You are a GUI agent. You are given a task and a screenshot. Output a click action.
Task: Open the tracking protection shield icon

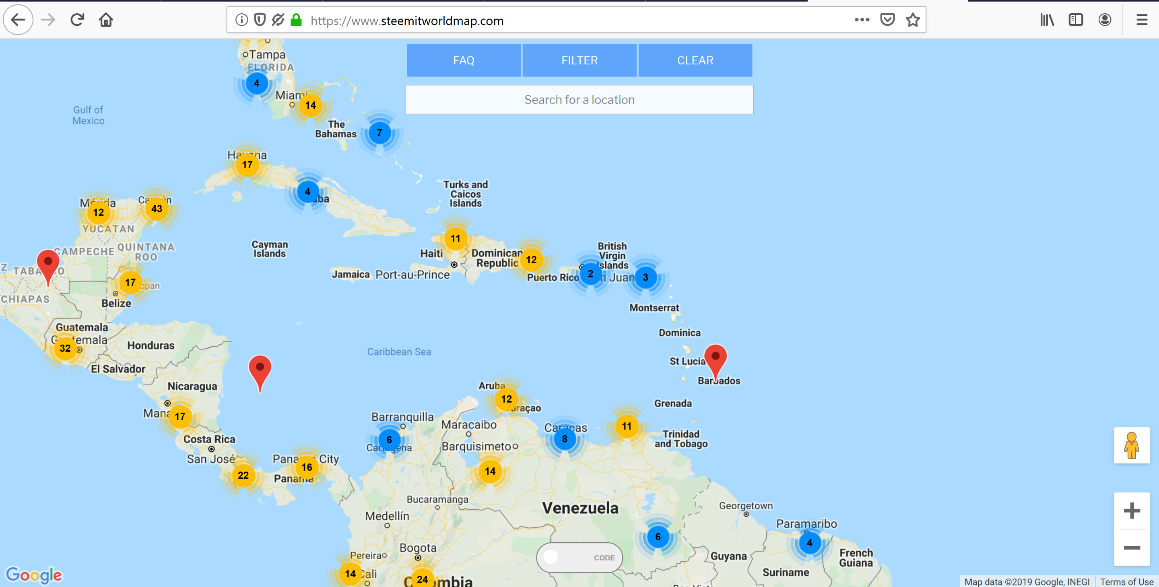(260, 20)
